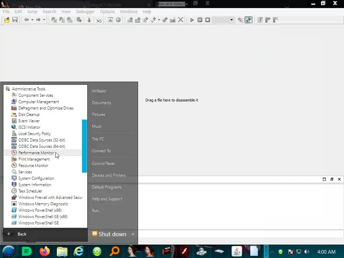Click the down arrow toolbar icon
The height and width of the screenshot is (258, 344).
89,20
